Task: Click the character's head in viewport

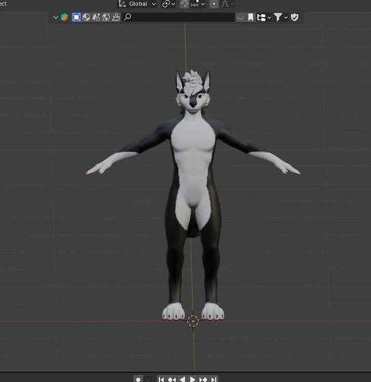Action: tap(193, 92)
